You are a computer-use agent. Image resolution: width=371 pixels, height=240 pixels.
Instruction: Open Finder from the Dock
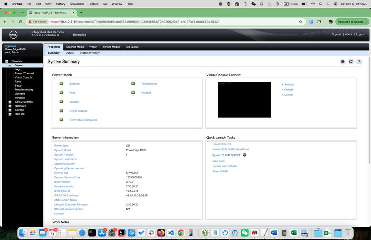click(23, 233)
